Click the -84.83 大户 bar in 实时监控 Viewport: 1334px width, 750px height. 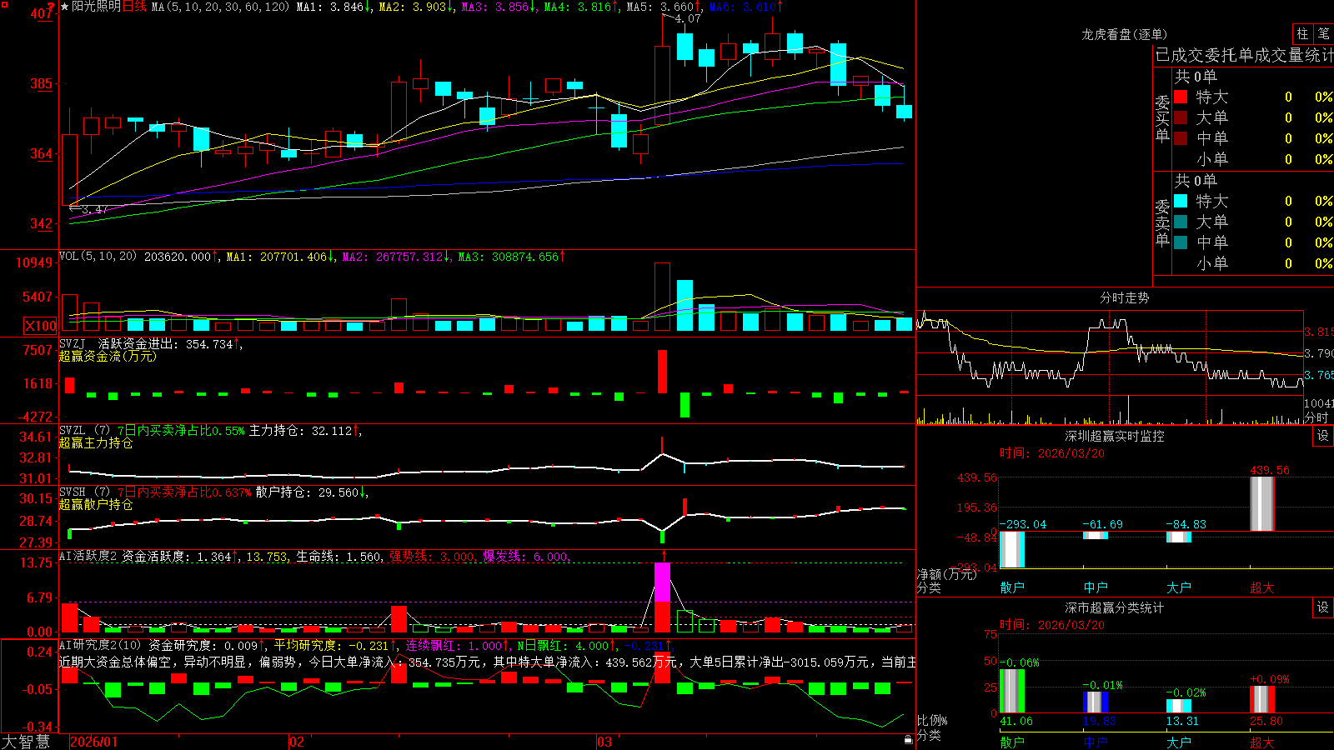1179,537
